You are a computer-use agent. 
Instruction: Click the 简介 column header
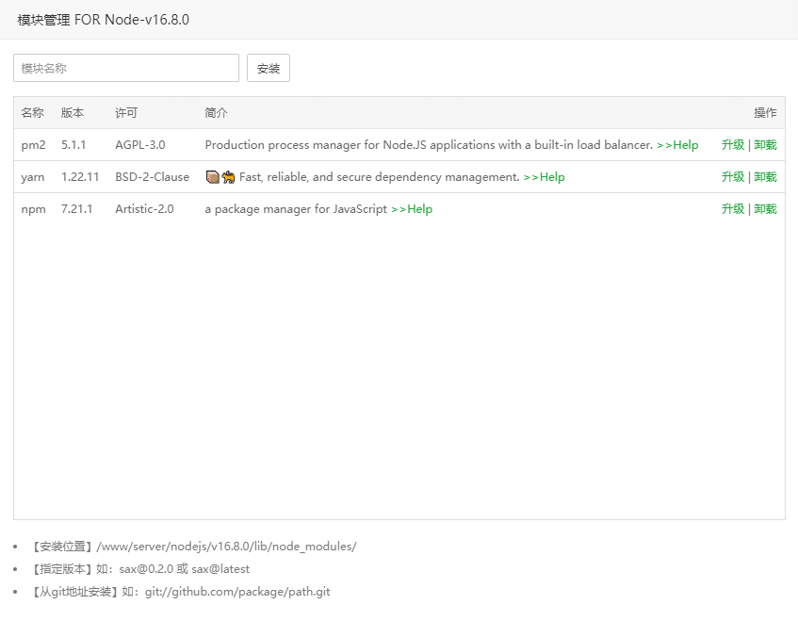(x=216, y=113)
